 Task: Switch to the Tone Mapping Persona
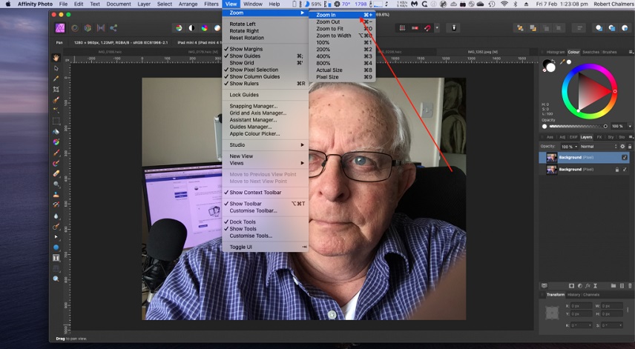click(x=101, y=28)
